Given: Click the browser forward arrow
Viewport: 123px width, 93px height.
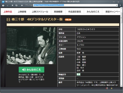Looking at the screenshot, I should click(x=7, y=5).
